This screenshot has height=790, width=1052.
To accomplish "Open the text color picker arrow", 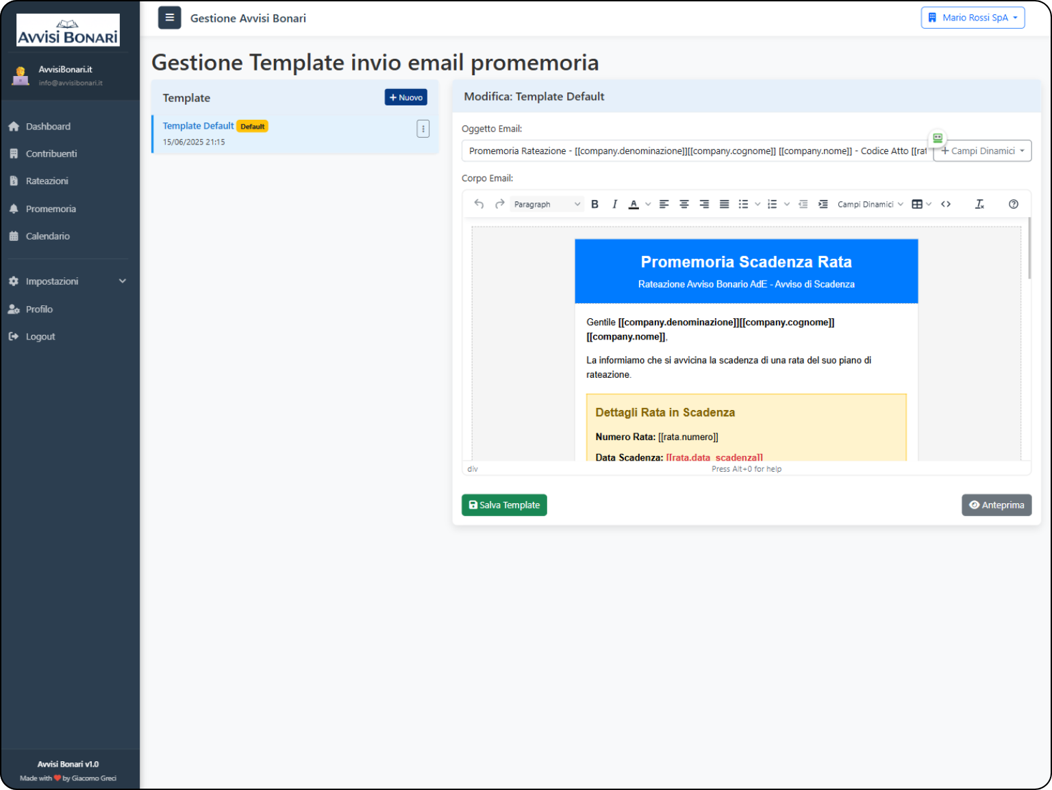I will [648, 204].
